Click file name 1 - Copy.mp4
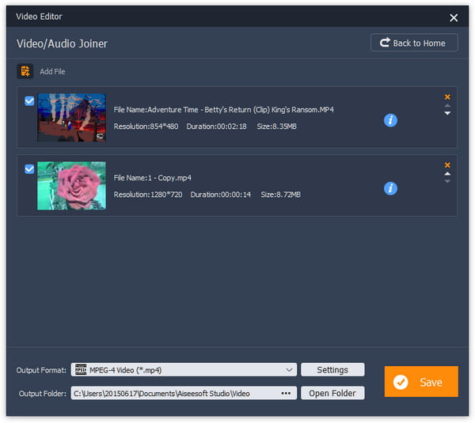475x423 pixels. pyautogui.click(x=152, y=178)
